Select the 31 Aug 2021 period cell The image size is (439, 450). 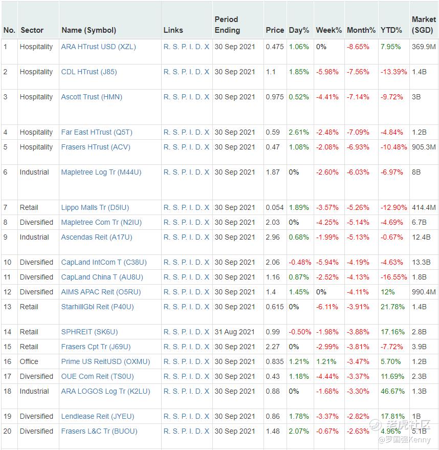pos(234,332)
